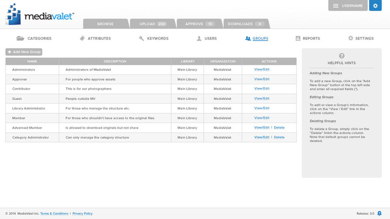Click the Reports chart icon
390x219 pixels.
[x=298, y=38]
